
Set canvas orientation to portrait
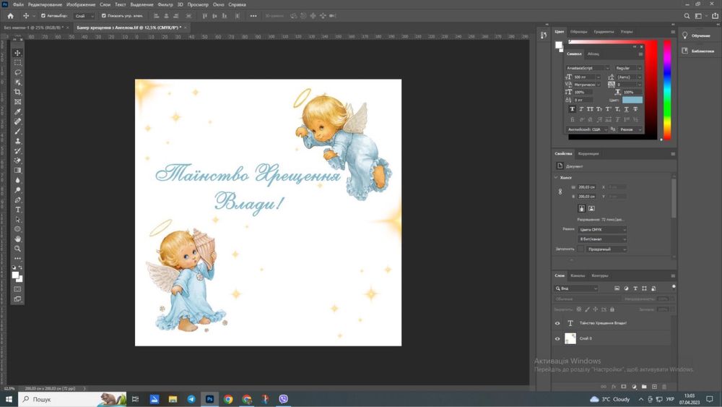pyautogui.click(x=581, y=208)
